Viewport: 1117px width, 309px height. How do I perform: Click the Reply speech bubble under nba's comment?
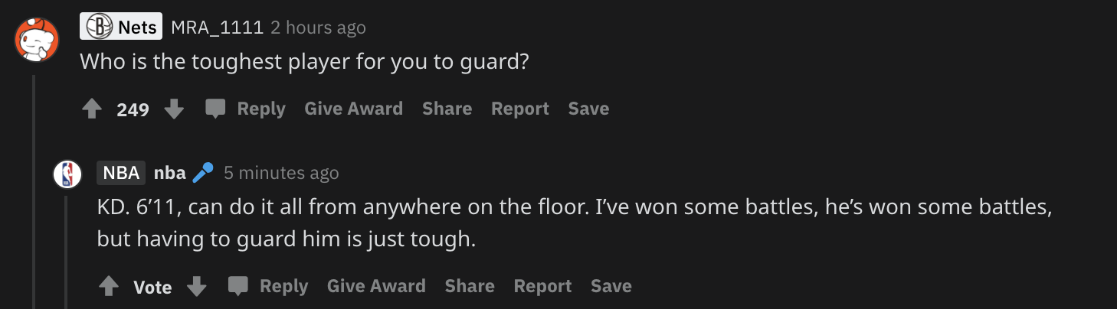point(238,287)
